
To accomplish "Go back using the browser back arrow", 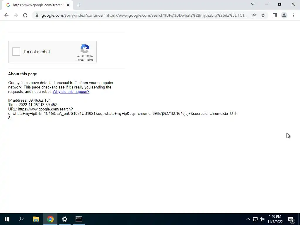I will [x=6, y=15].
